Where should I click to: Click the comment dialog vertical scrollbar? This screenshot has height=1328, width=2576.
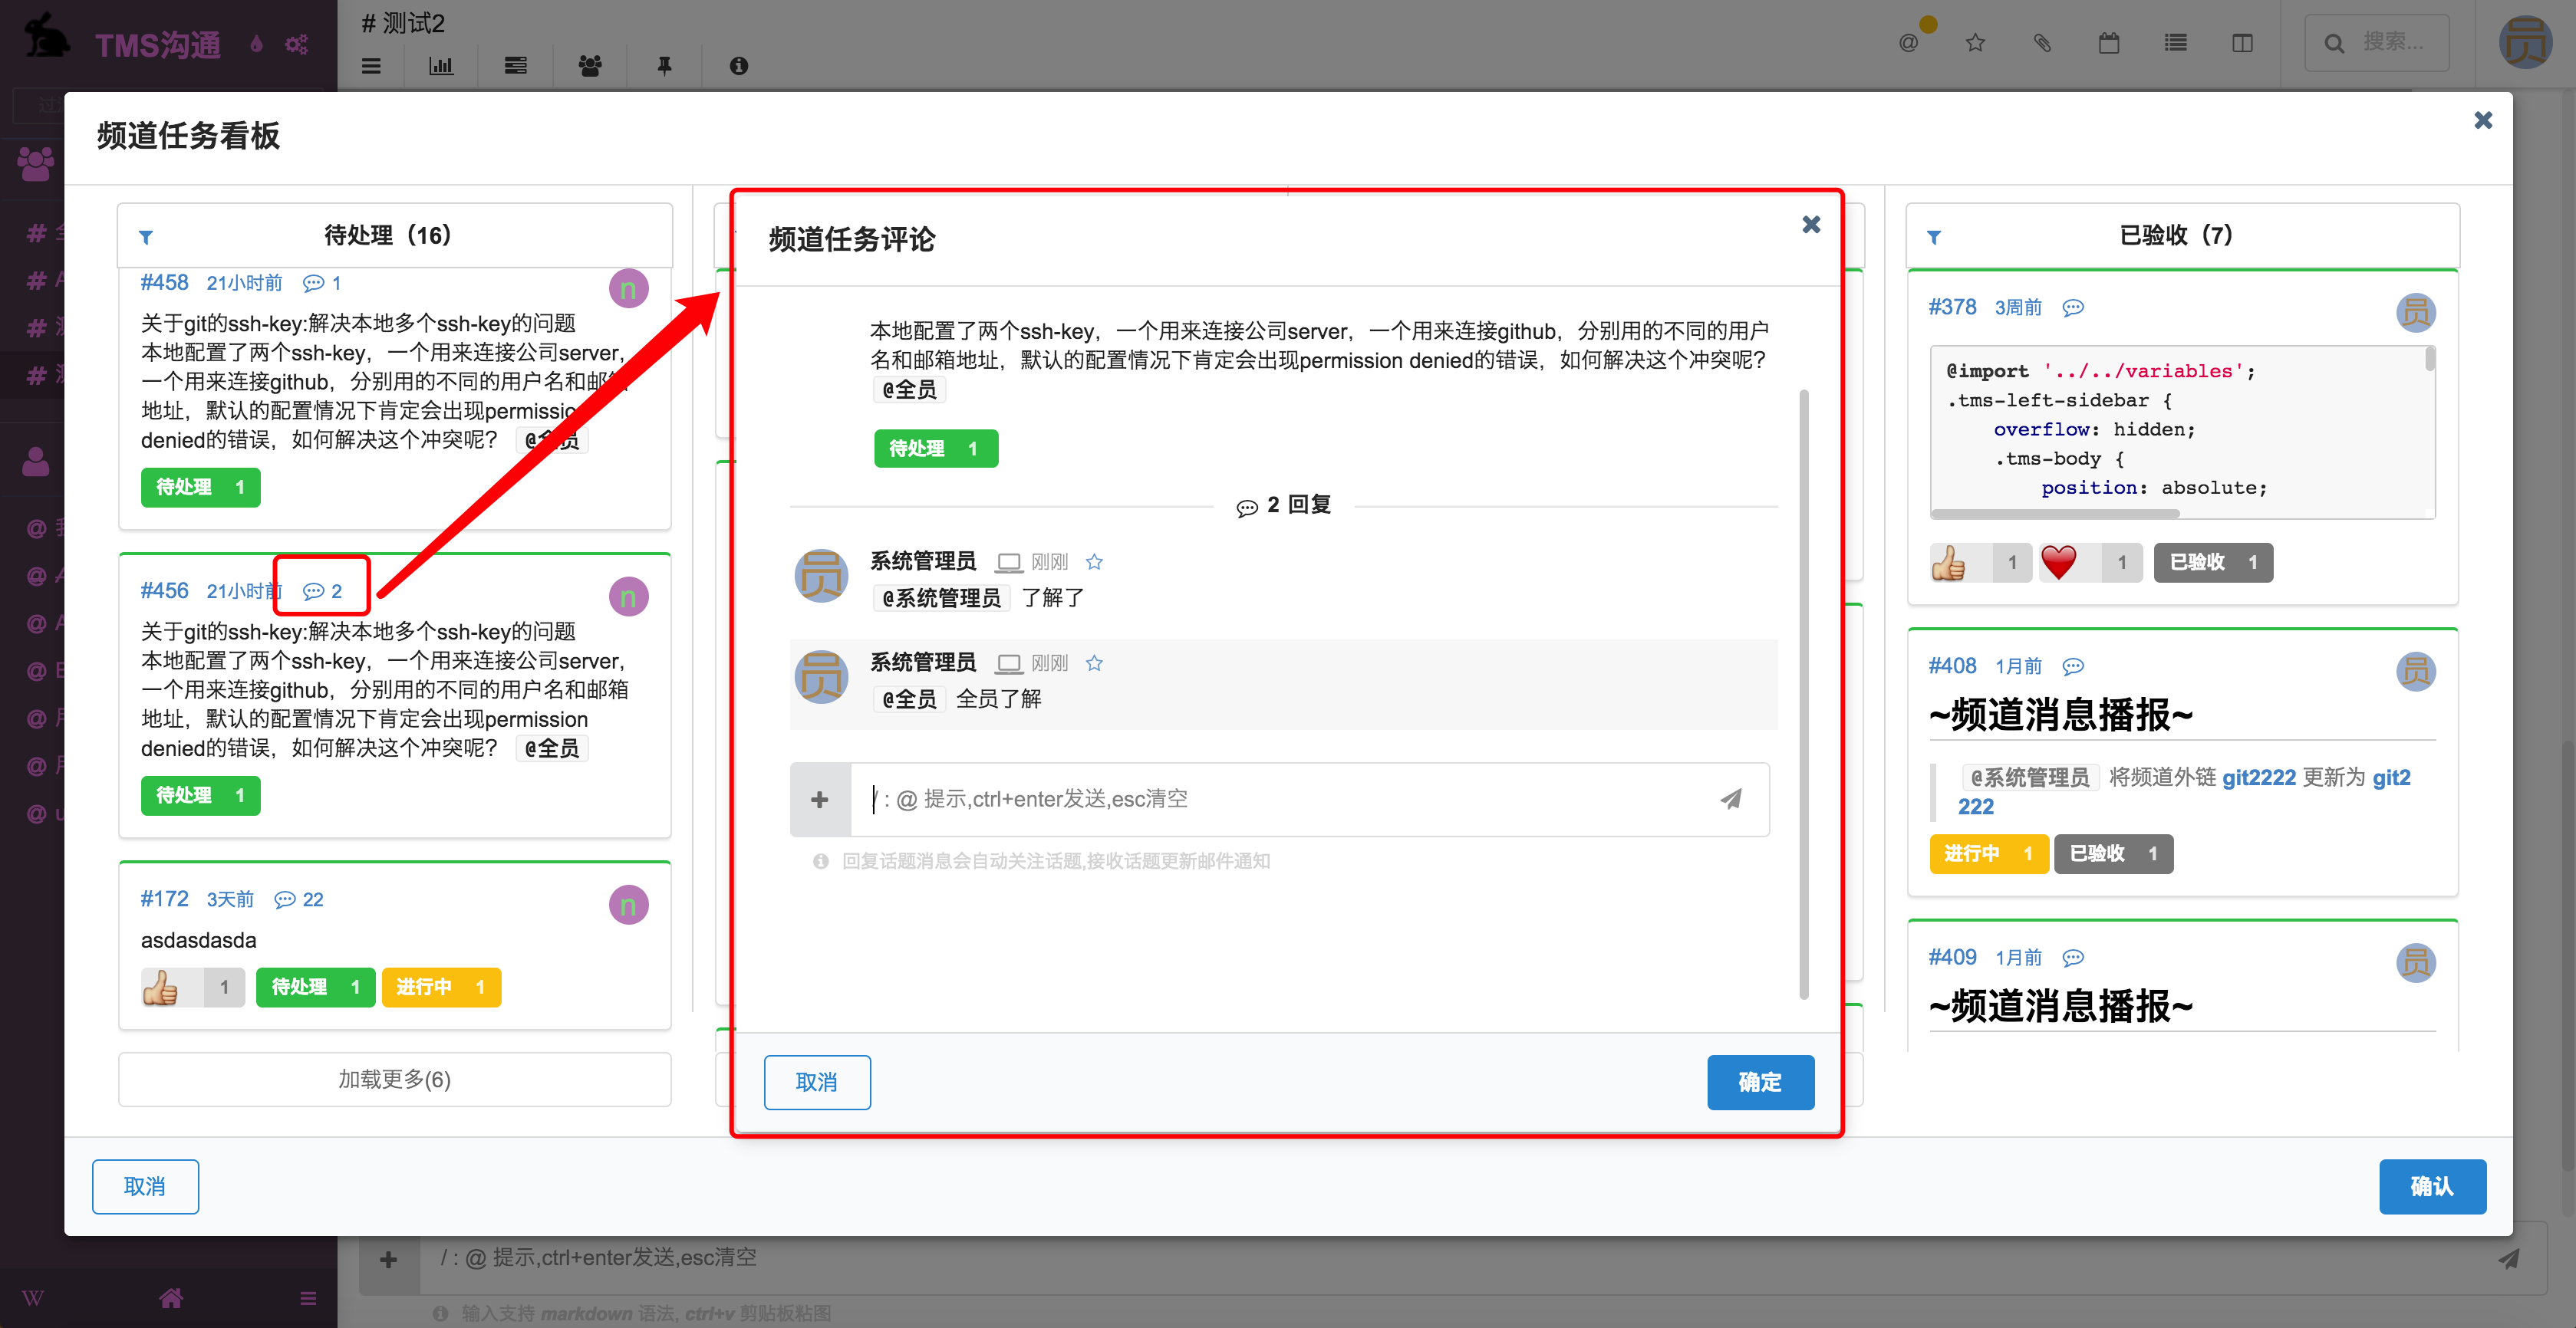[x=1804, y=695]
